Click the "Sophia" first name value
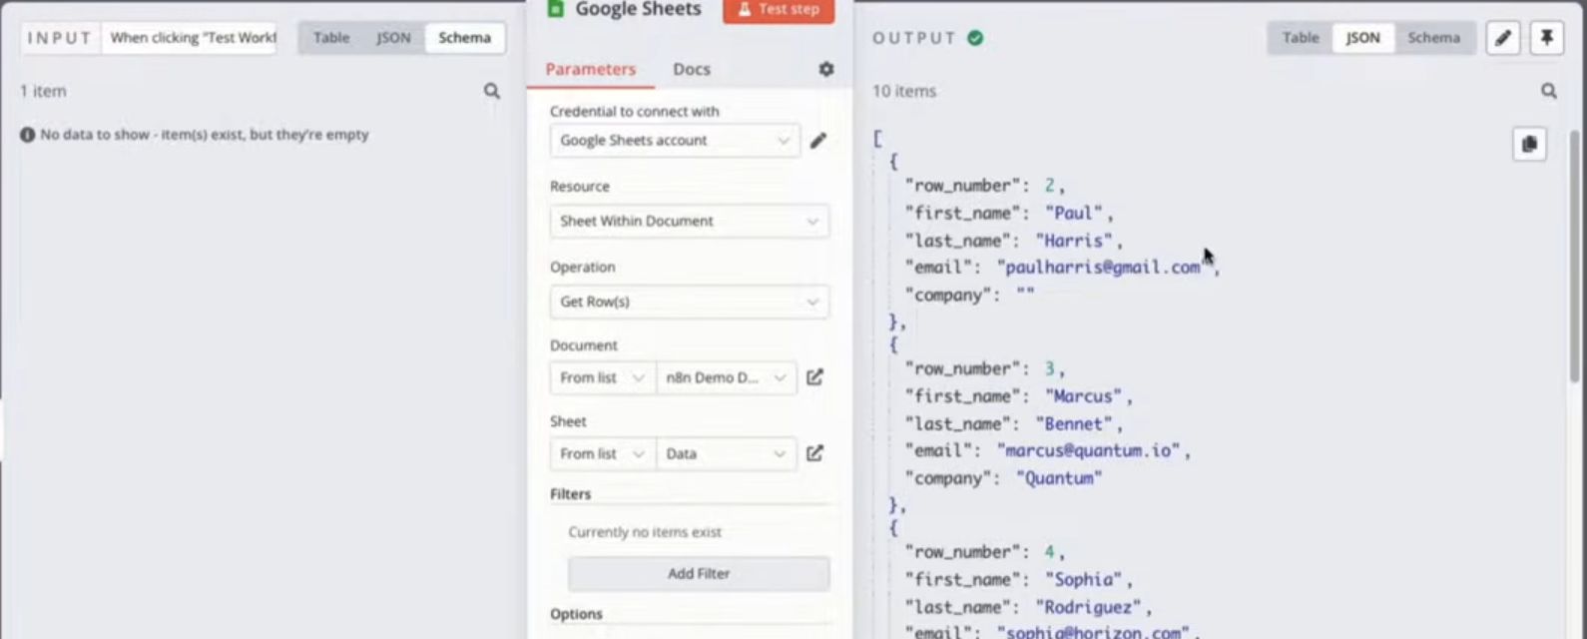This screenshot has height=639, width=1587. pos(1084,579)
